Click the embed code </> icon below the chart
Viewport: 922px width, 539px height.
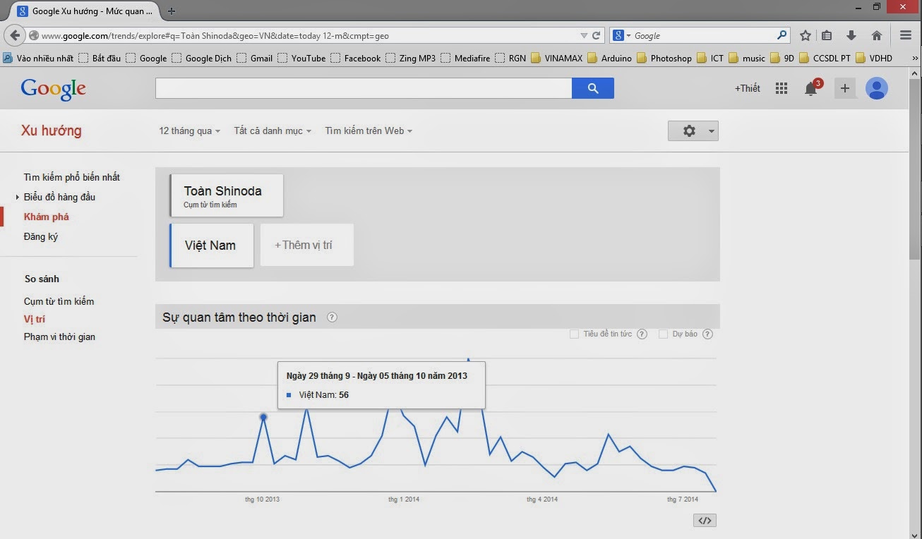click(x=704, y=520)
